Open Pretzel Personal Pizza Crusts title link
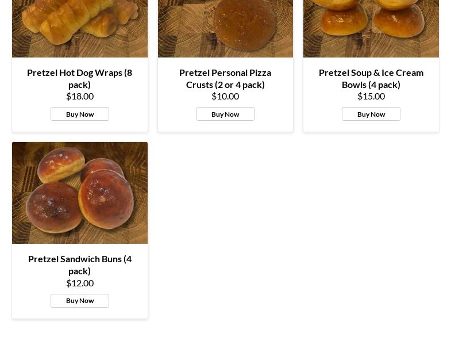The image size is (451, 341). [x=225, y=78]
